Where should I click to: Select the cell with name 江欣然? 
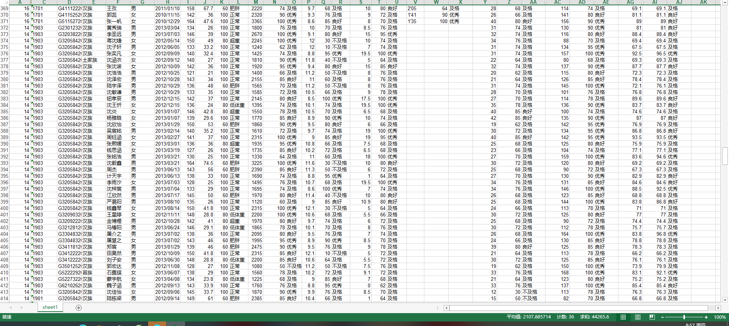click(x=118, y=195)
